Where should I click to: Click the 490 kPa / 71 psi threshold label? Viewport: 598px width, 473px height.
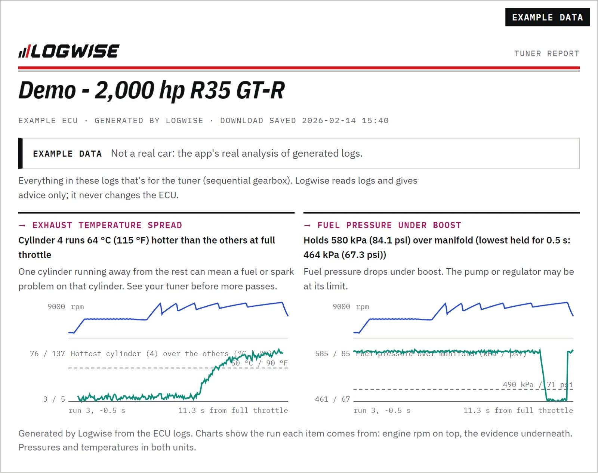pyautogui.click(x=538, y=384)
